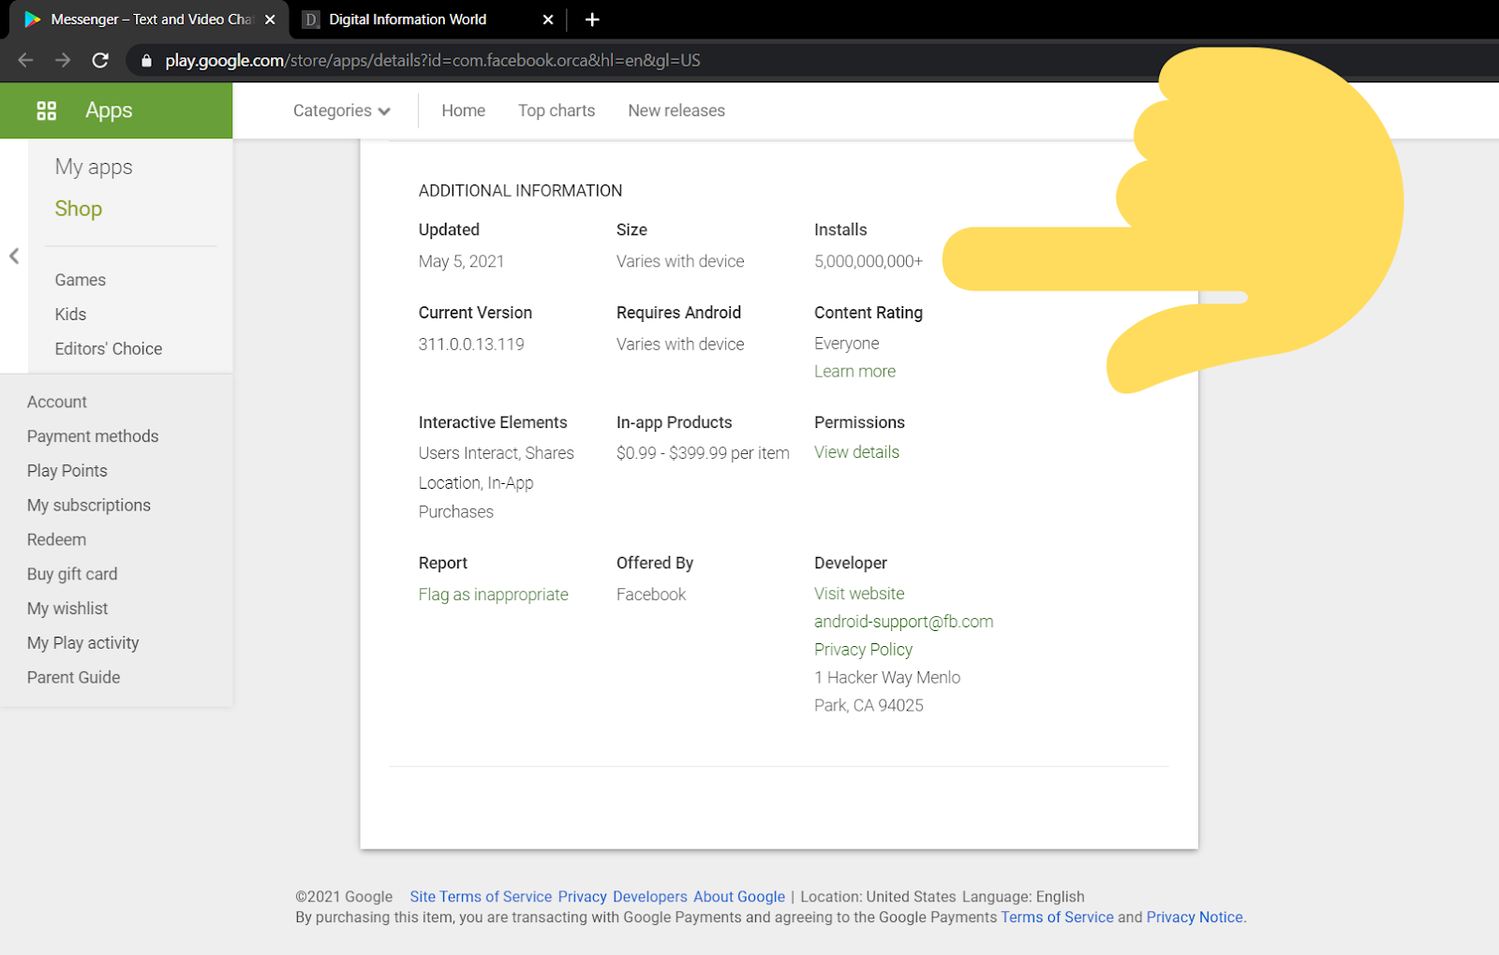Open the Categories dropdown
The height and width of the screenshot is (955, 1499).
tap(341, 110)
